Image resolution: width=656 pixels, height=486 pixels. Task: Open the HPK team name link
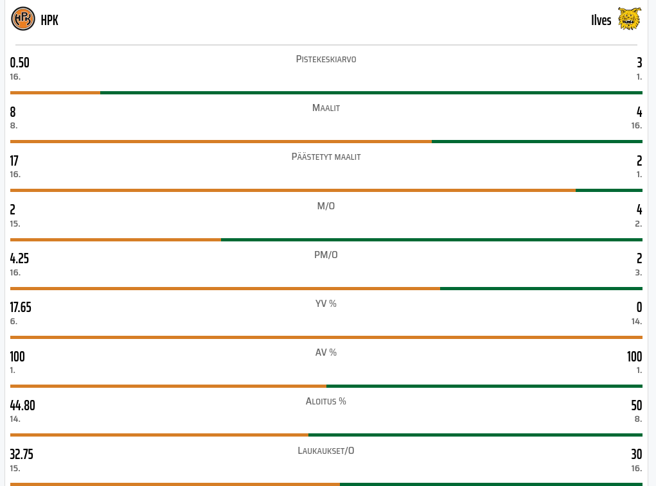(49, 20)
